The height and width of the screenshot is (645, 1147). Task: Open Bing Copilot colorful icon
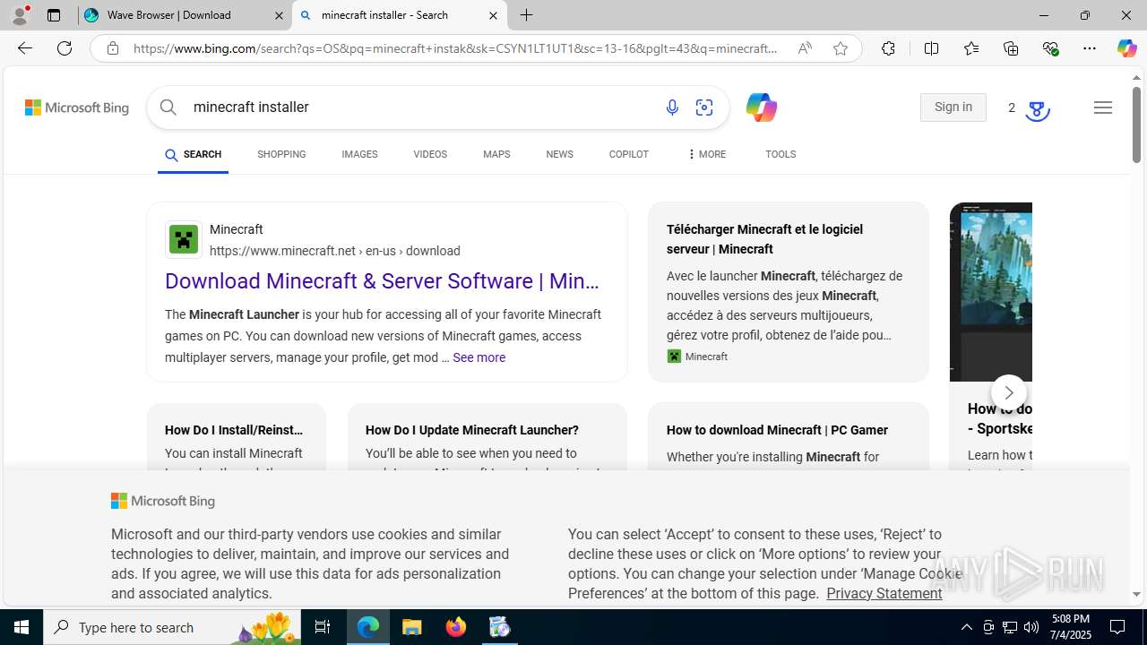tap(761, 107)
